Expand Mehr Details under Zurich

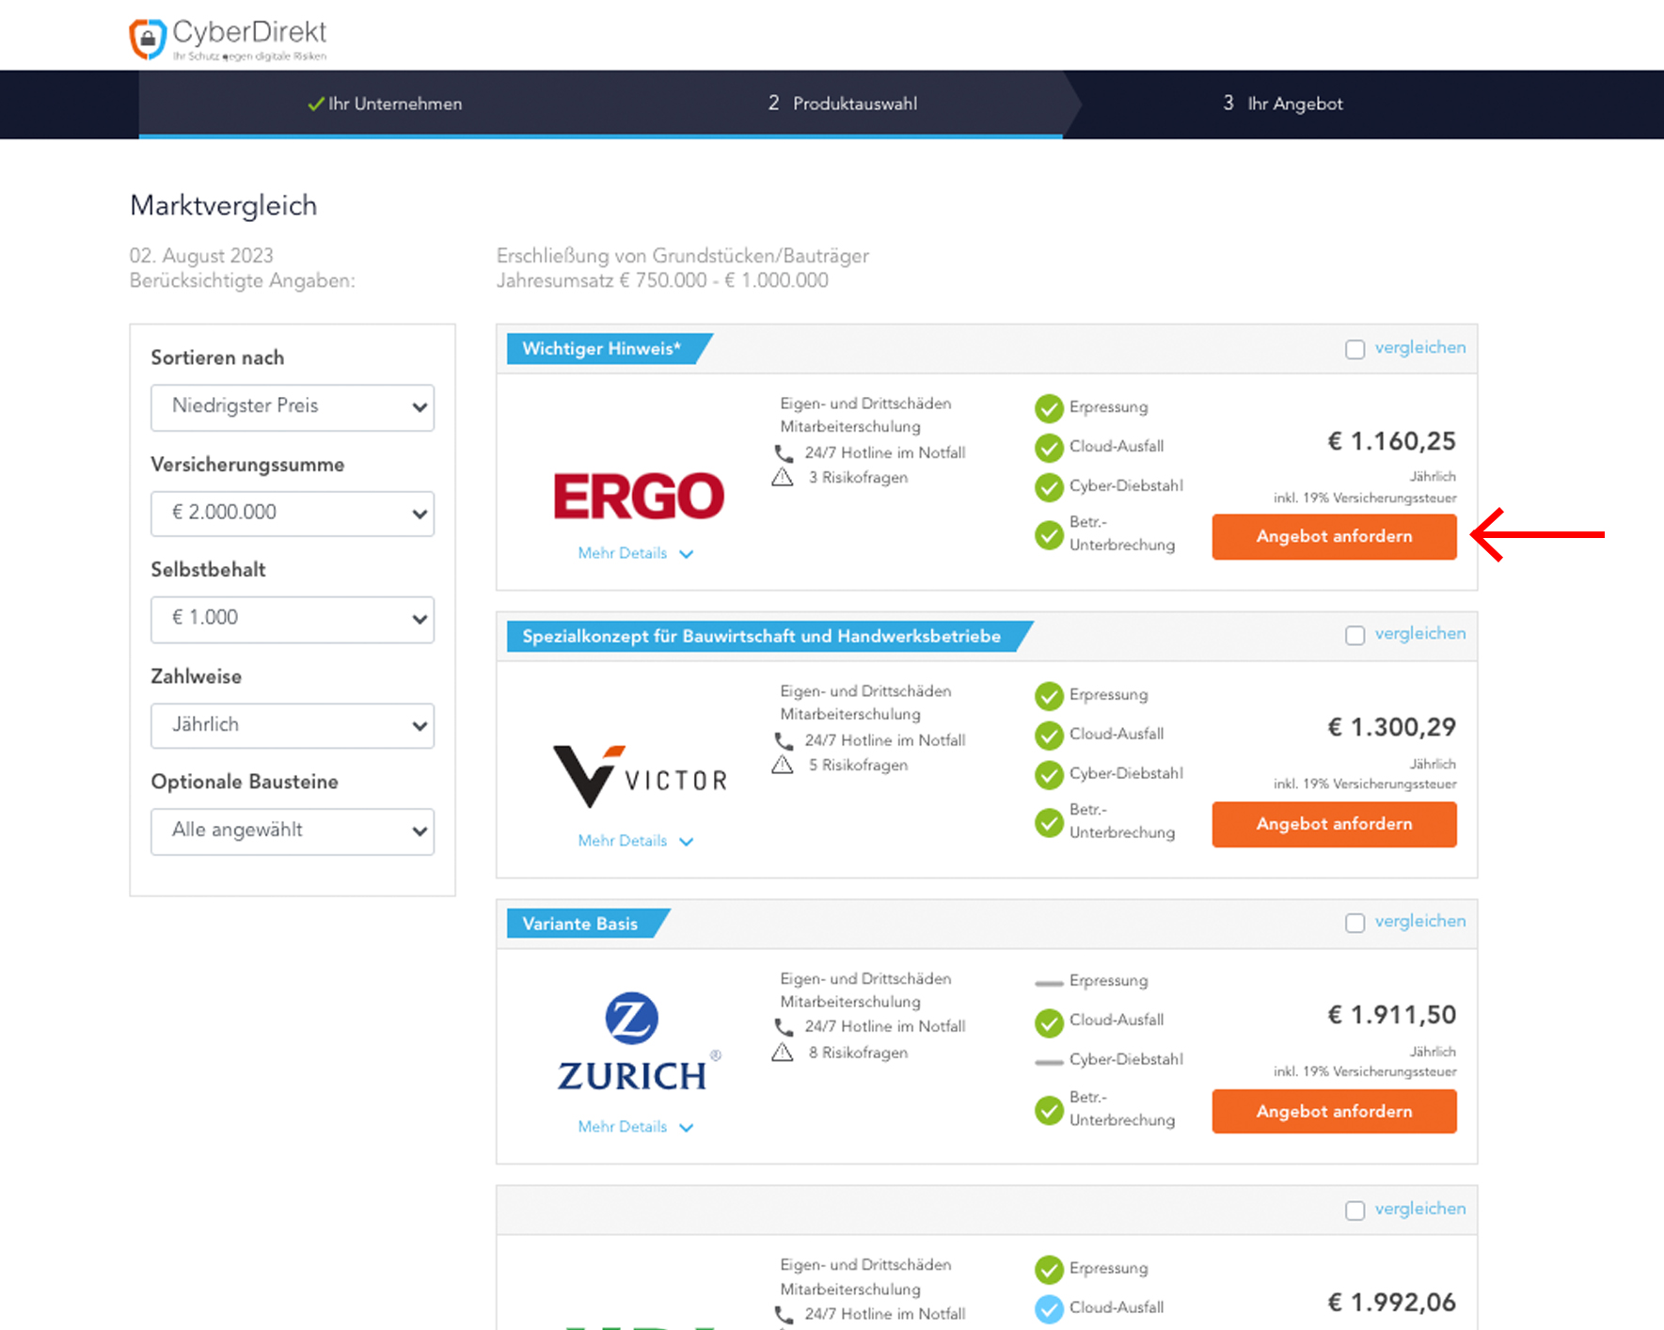[635, 1127]
